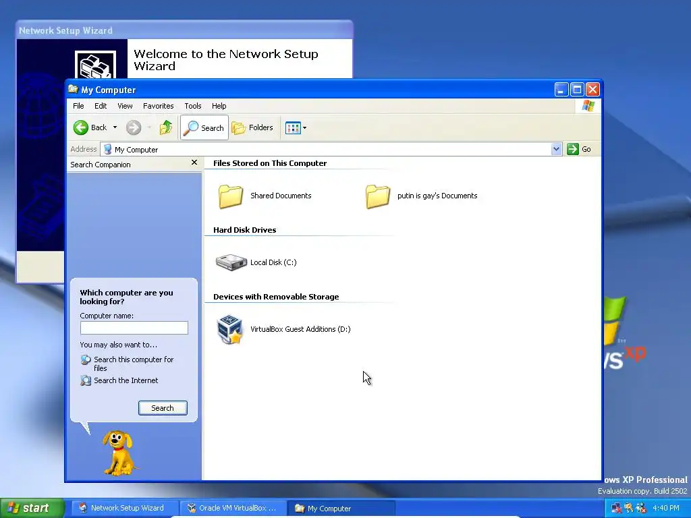Click Search this computer for files link
This screenshot has width=691, height=518.
click(134, 364)
